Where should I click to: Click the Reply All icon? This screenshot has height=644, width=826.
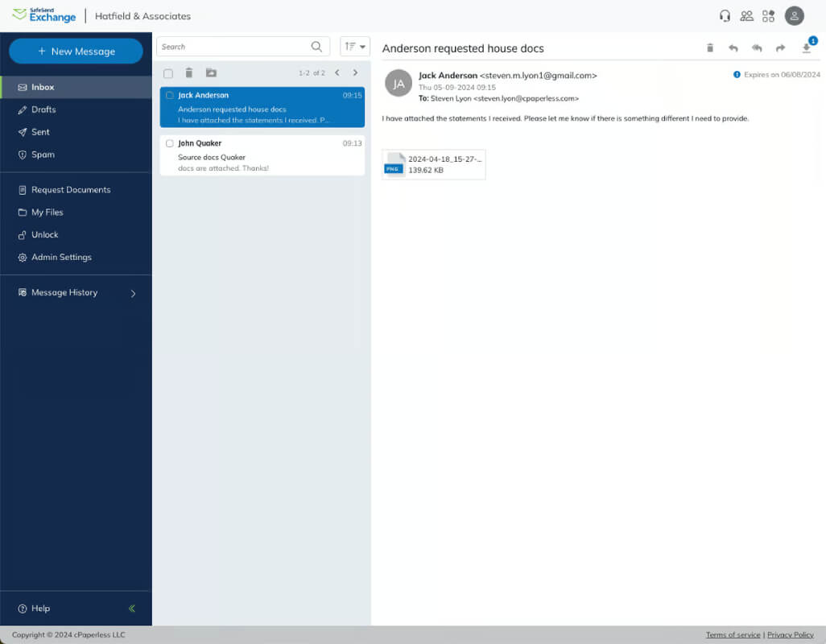(757, 48)
